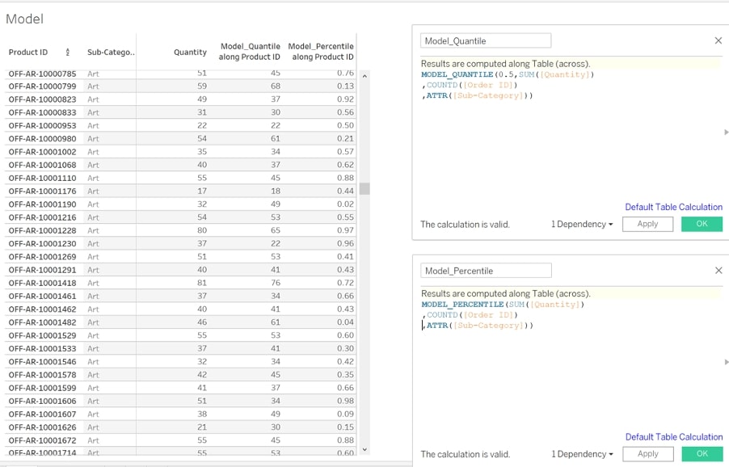729x467 pixels.
Task: Expand the function list arrow in Model_Quantile editor
Action: pos(727,133)
